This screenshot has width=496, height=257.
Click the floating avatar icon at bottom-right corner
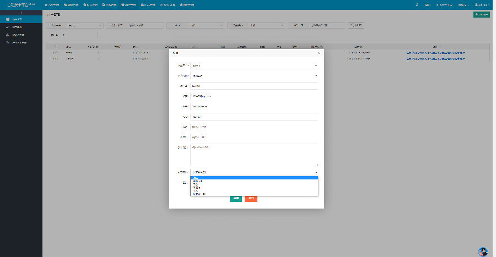pyautogui.click(x=483, y=251)
